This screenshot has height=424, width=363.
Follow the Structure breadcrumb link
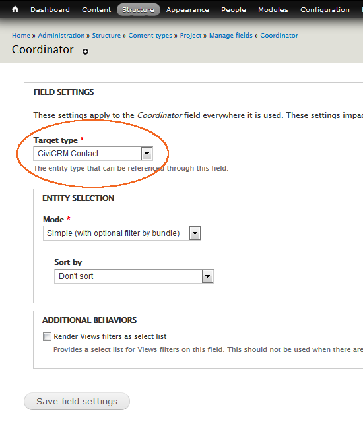[106, 36]
